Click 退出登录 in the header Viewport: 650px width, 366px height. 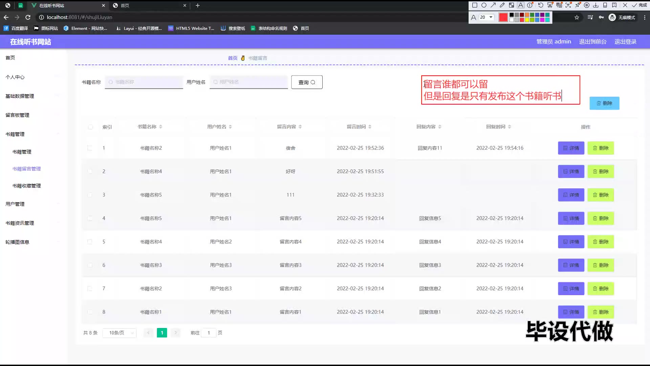tap(625, 42)
